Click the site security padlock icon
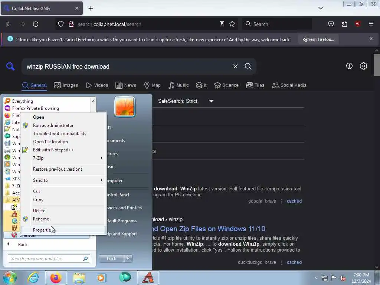The image size is (380, 285). point(71,24)
